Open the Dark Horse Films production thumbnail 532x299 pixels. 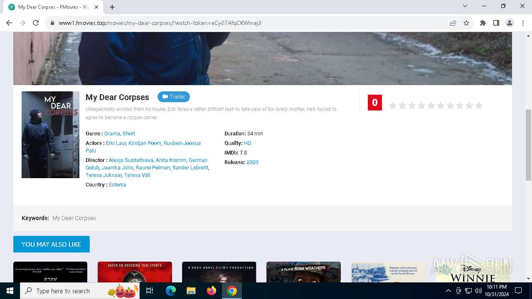pyautogui.click(x=219, y=272)
